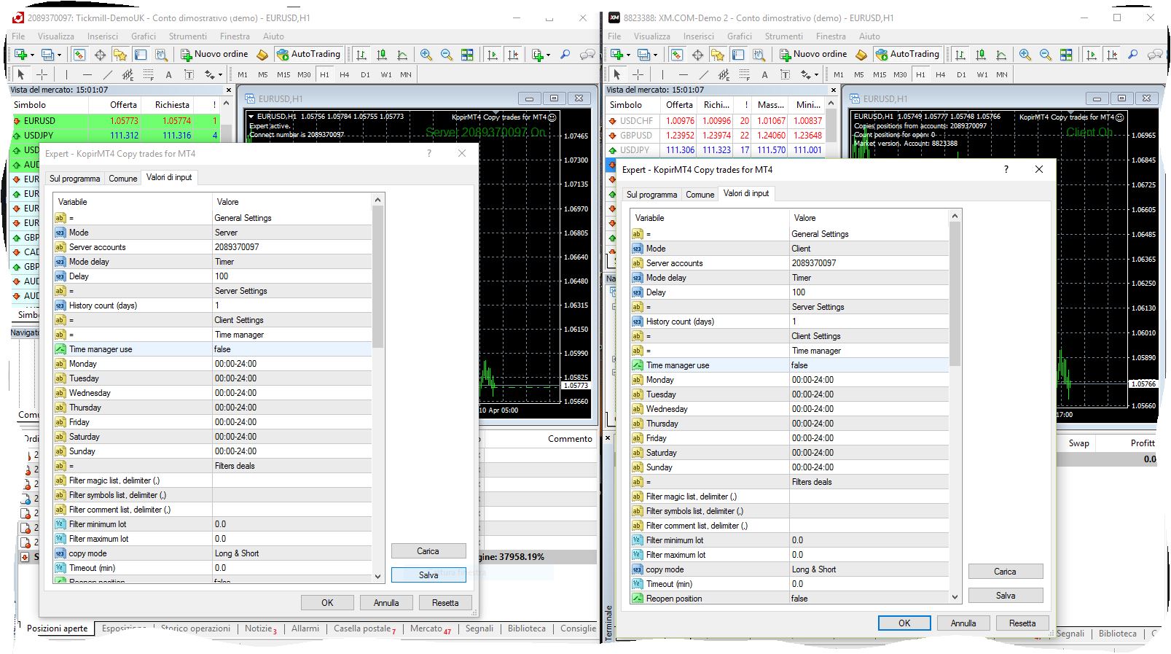Open Terminal icon in Tickmill toolbar
This screenshot has height=654, width=1171.
click(141, 55)
